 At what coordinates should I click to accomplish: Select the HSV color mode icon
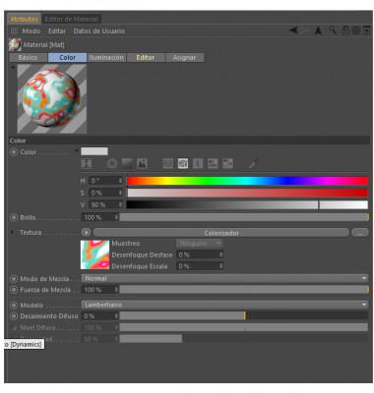pos(183,163)
